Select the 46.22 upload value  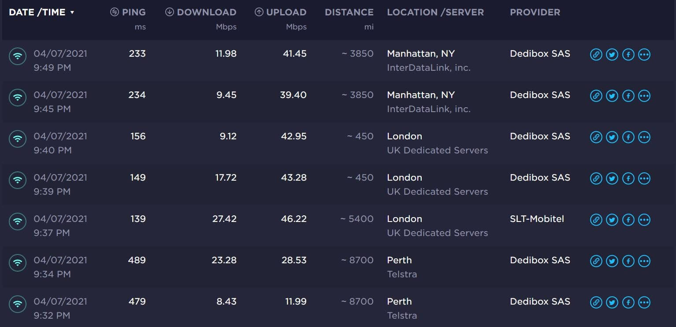[x=294, y=219]
